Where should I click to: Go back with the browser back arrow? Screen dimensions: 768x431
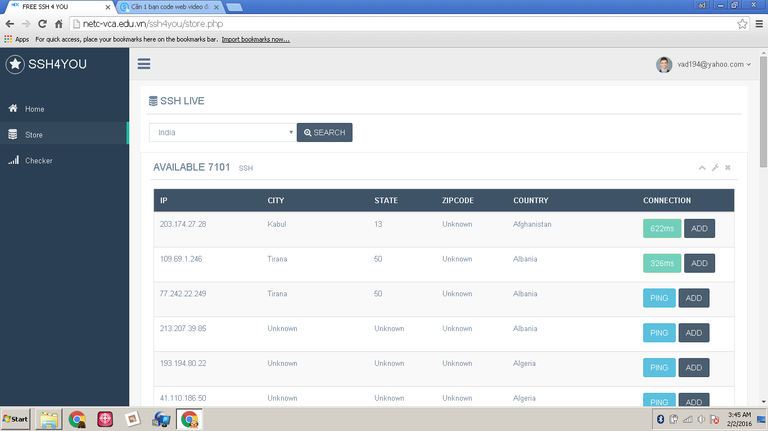pyautogui.click(x=10, y=24)
